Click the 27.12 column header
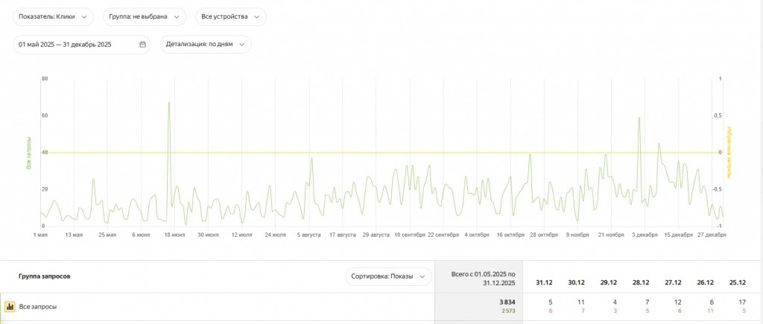 click(x=674, y=282)
